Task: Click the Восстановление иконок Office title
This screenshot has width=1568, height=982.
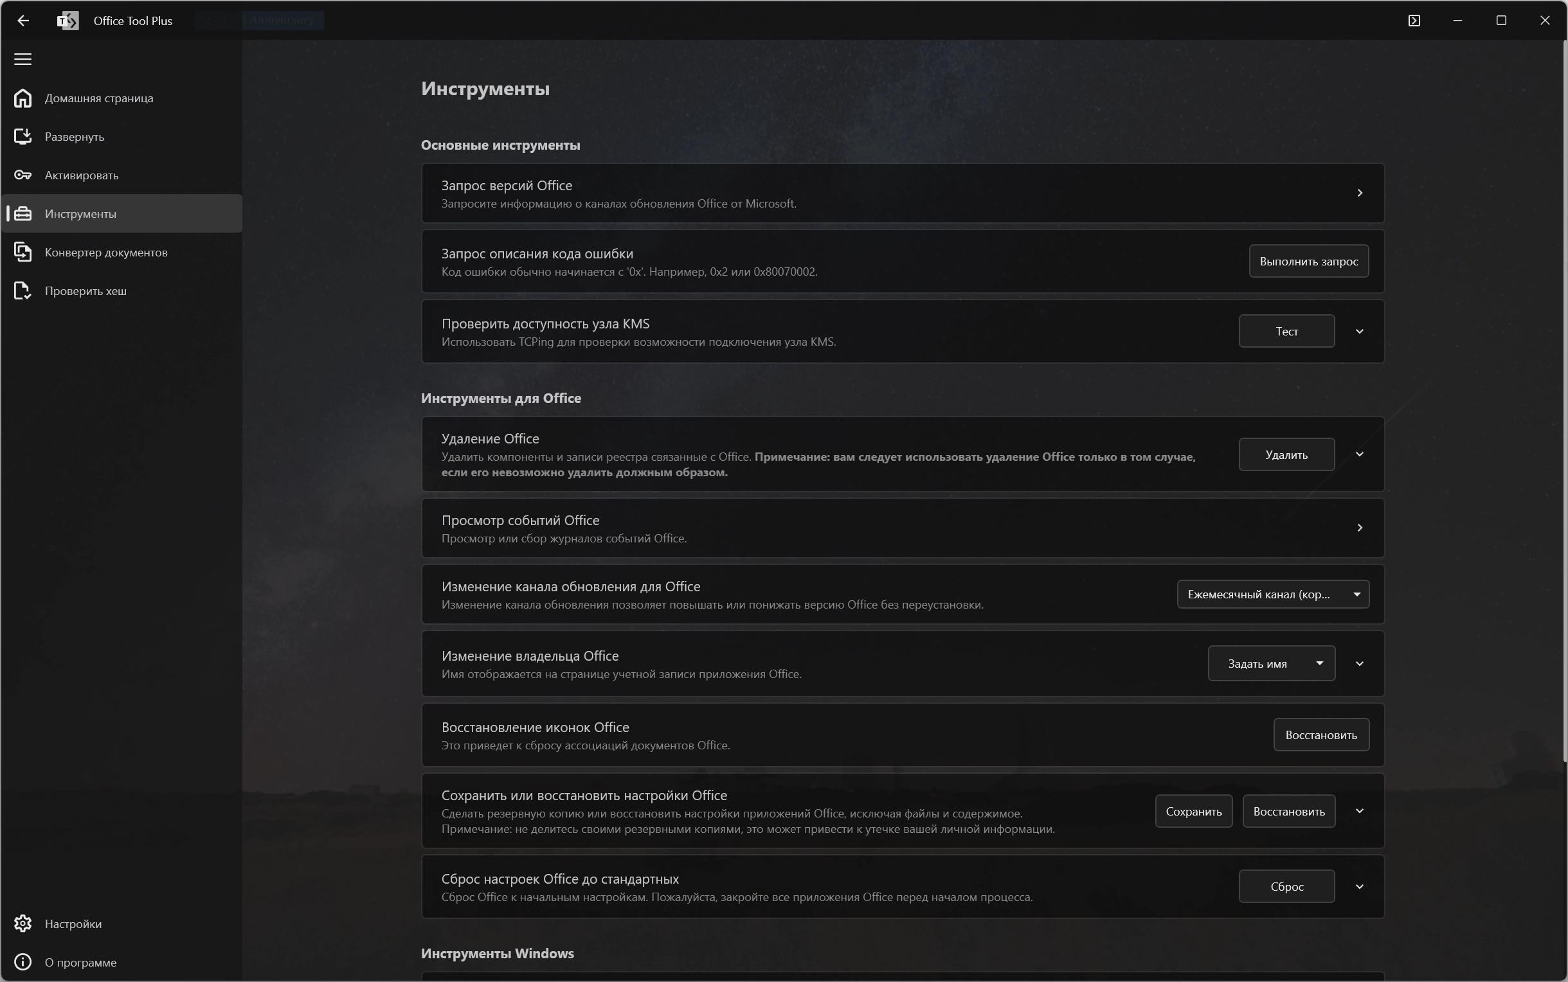Action: click(x=536, y=728)
